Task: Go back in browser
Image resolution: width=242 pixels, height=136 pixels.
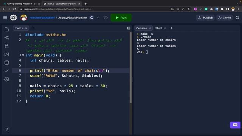Action: click(3, 9)
